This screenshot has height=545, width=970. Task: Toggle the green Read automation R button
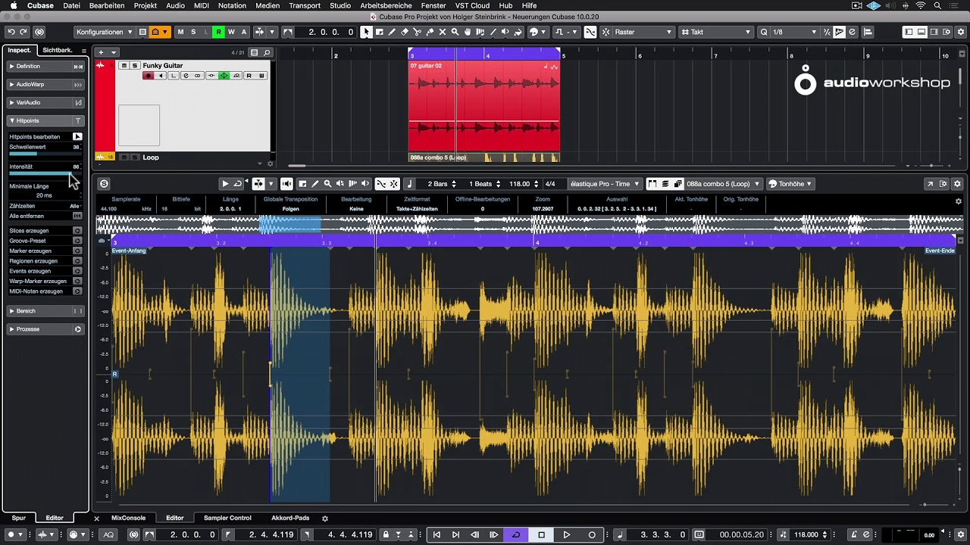[218, 32]
